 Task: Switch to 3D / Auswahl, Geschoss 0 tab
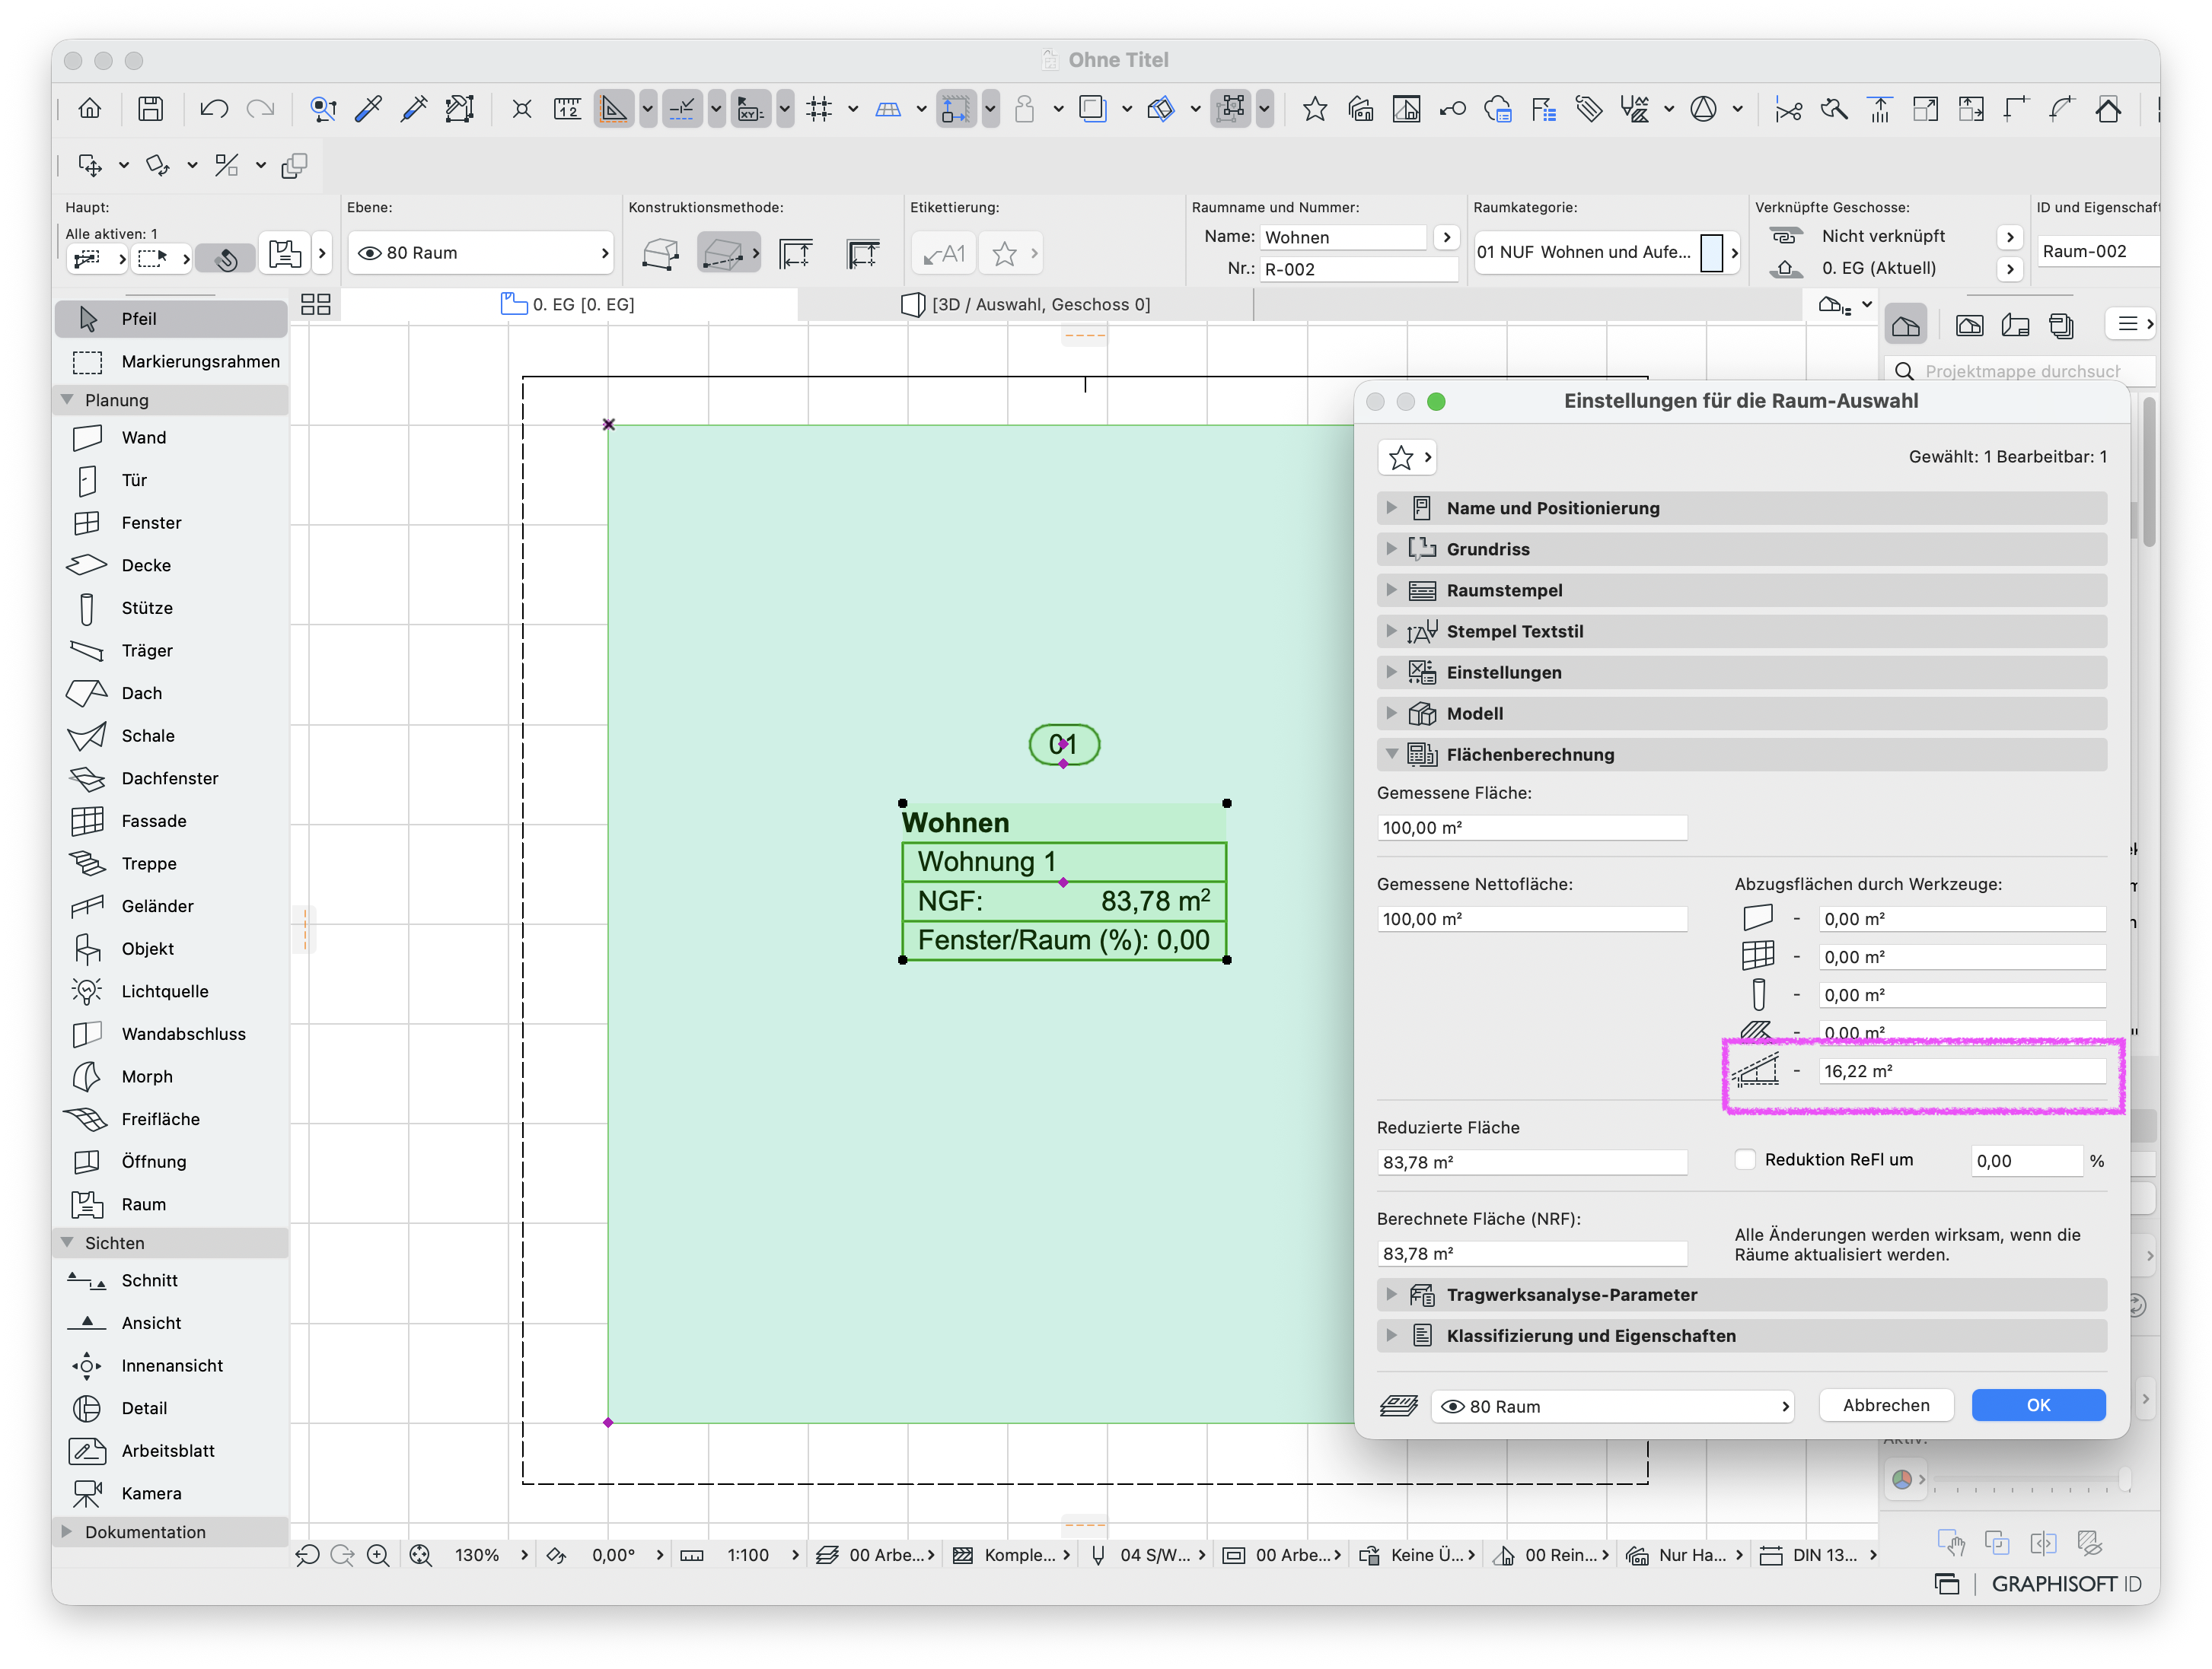(1026, 305)
